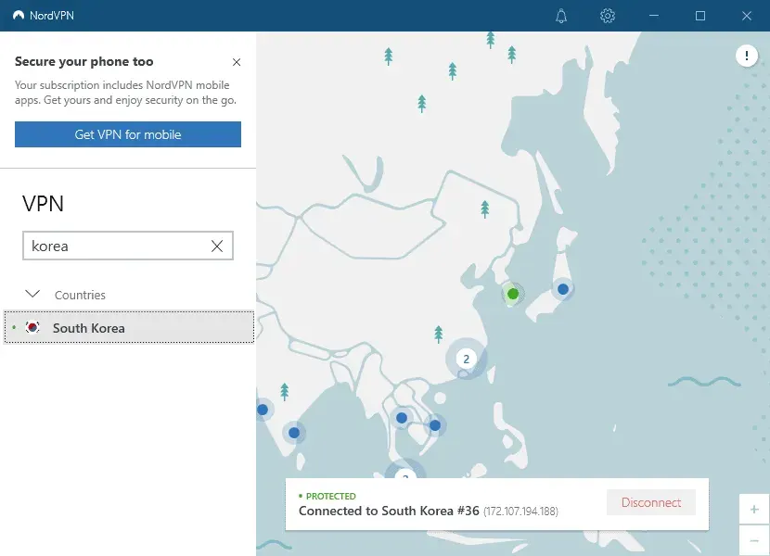Maximize the NordVPN window
Screen dimensions: 770x556
700,16
